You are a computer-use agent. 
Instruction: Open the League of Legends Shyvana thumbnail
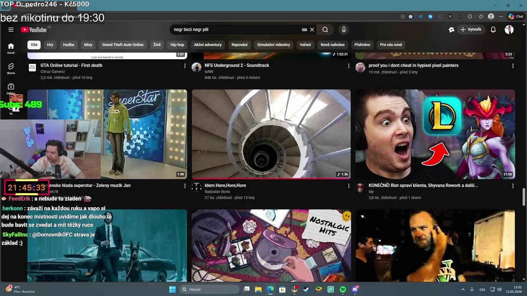435,134
